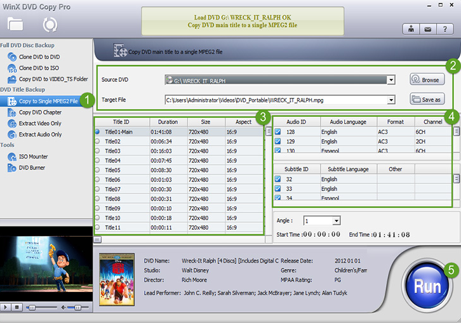Click the Extract Video Only icon
Viewport: 461px width, 323px height.
12,124
